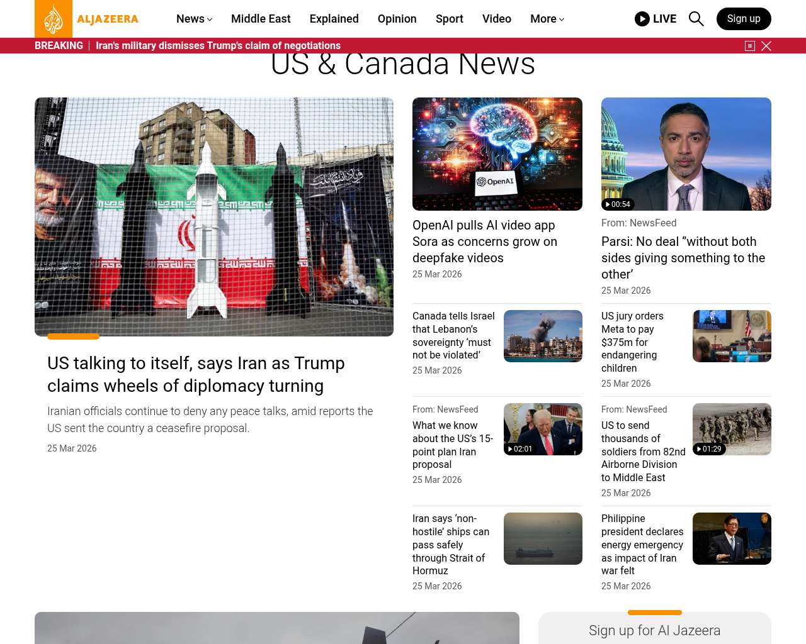Open the Iran missiles lead story image

coord(214,216)
